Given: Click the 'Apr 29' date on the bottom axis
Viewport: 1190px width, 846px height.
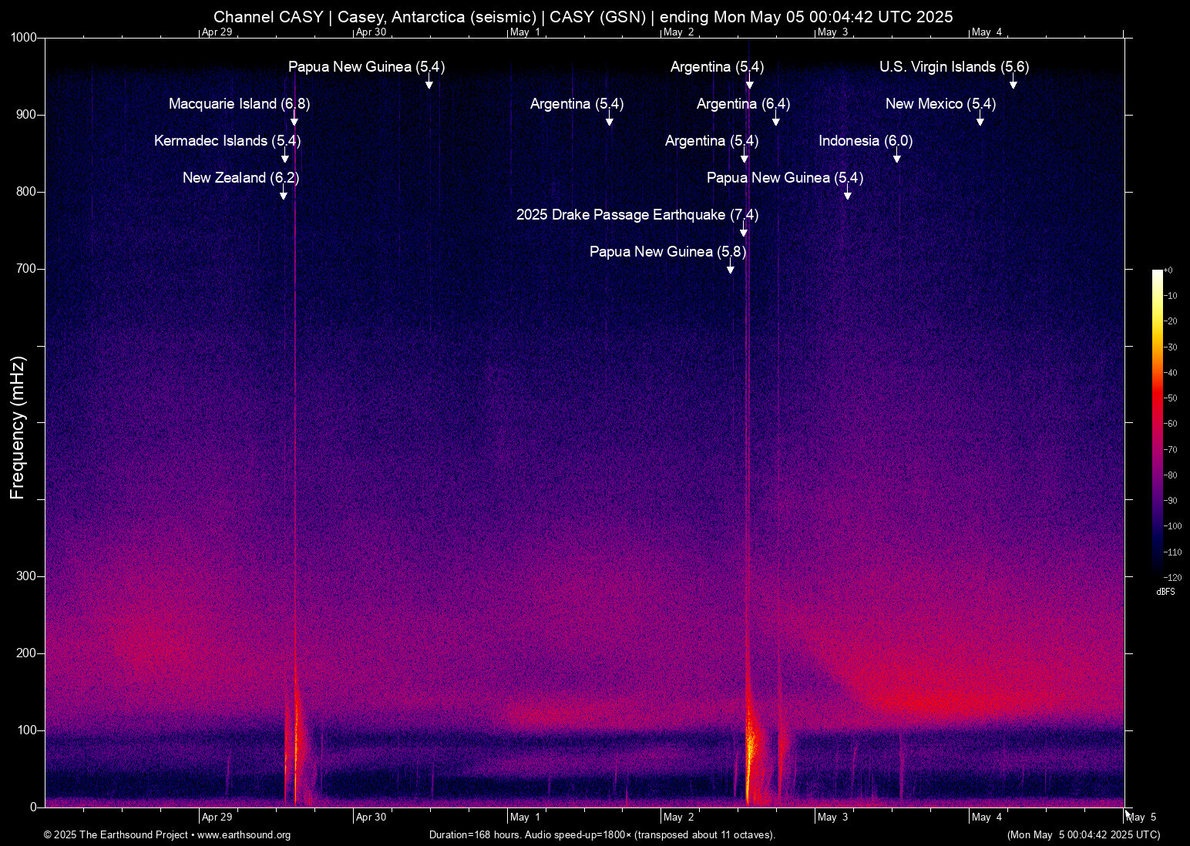Looking at the screenshot, I should pyautogui.click(x=217, y=817).
